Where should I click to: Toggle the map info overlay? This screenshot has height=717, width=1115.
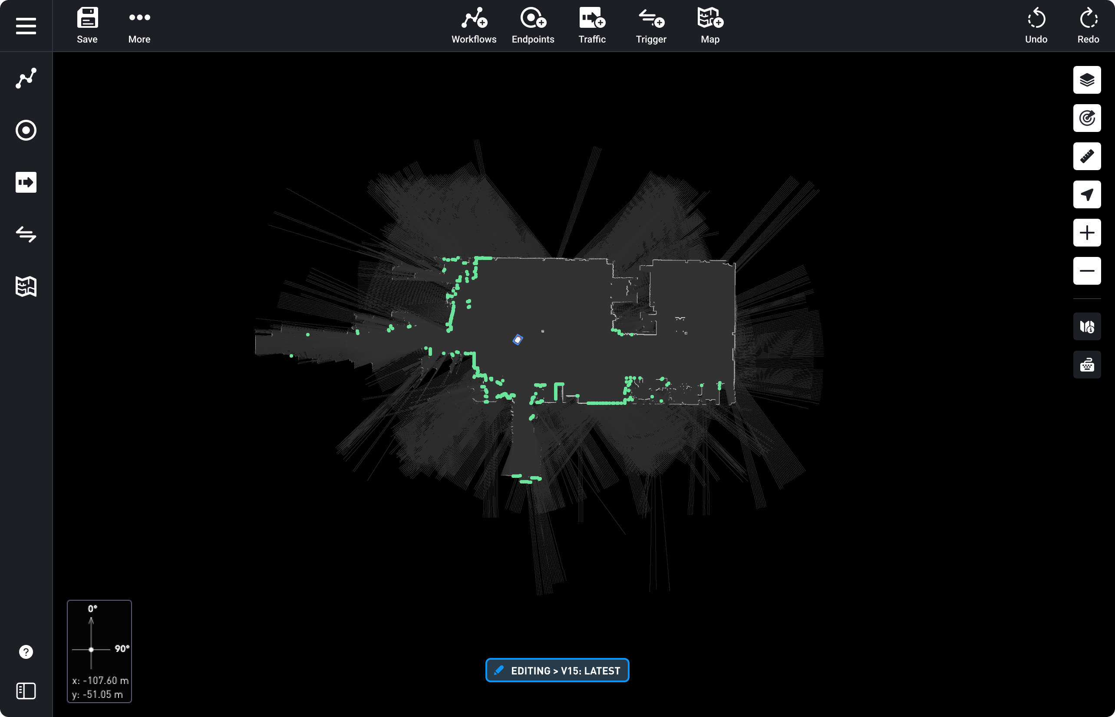tap(1087, 326)
